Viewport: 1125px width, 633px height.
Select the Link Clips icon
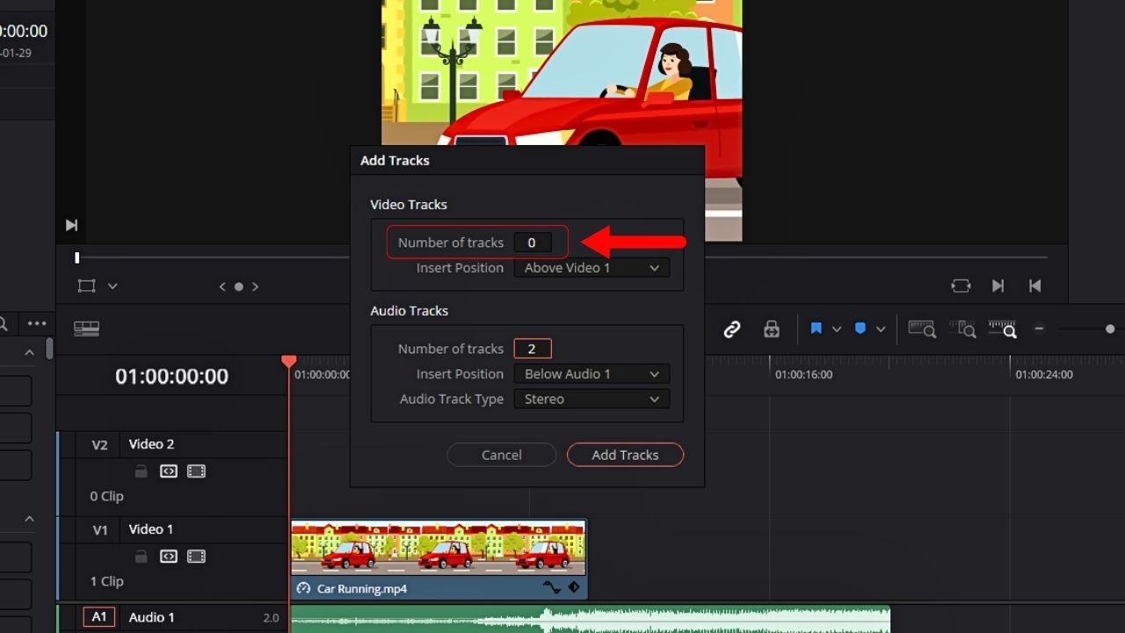coord(732,329)
